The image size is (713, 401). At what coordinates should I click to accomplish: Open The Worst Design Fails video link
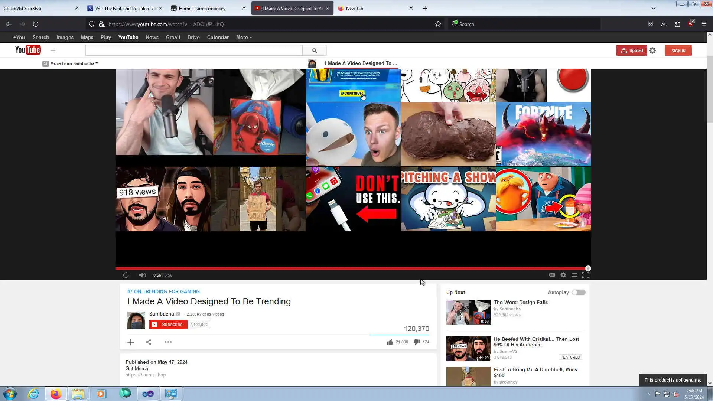point(521,302)
